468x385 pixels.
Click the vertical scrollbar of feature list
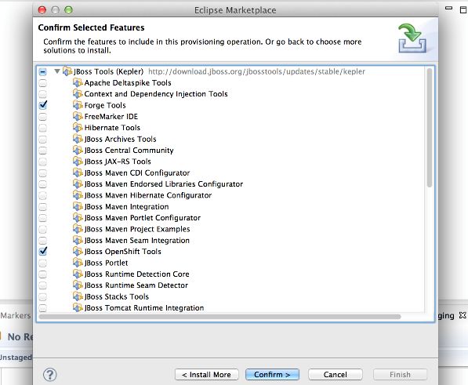coord(430,128)
